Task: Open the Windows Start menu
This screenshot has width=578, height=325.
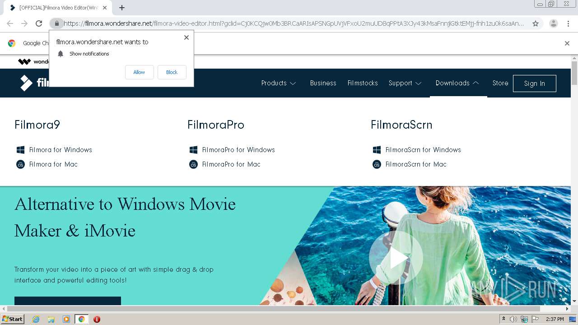Action: click(13, 319)
